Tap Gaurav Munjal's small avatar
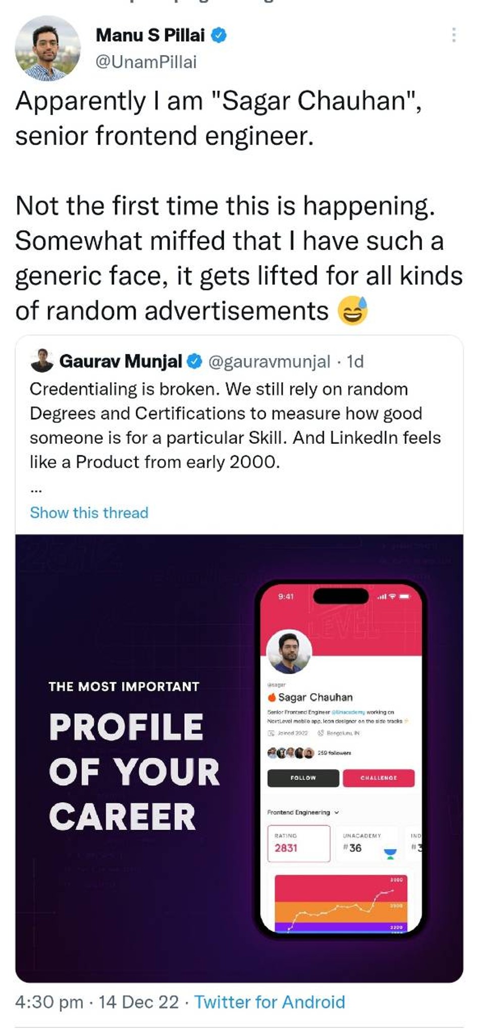 point(41,360)
